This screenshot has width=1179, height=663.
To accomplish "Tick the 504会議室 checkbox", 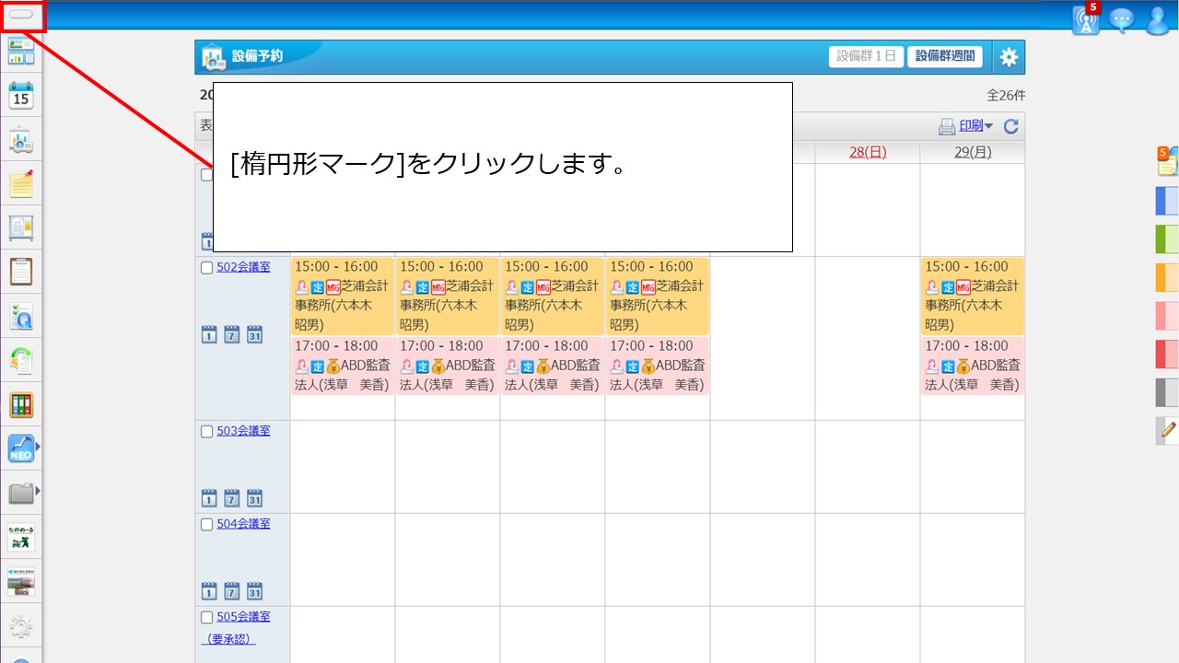I will pos(206,524).
